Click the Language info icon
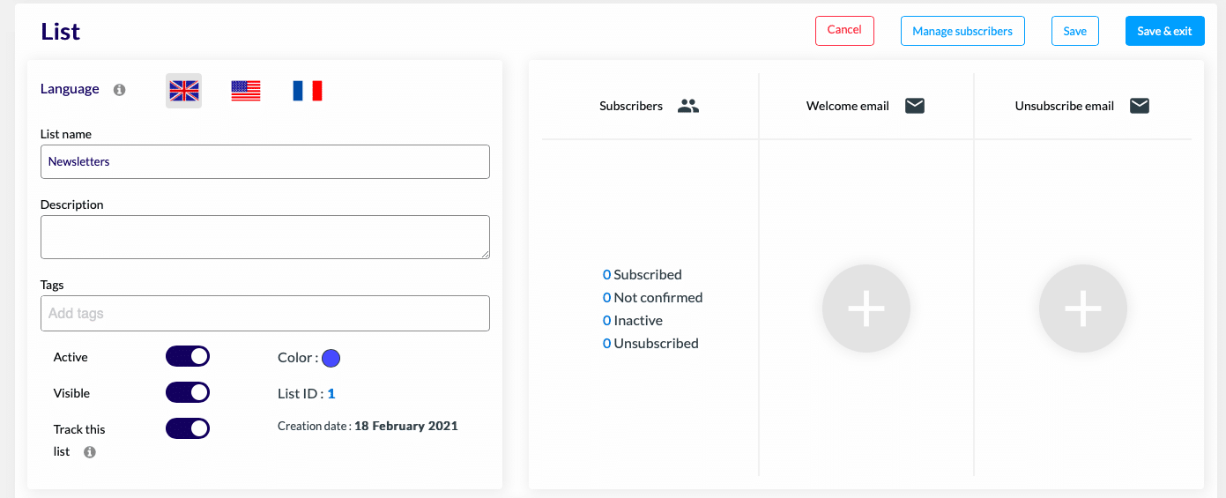This screenshot has width=1226, height=498. pos(120,90)
